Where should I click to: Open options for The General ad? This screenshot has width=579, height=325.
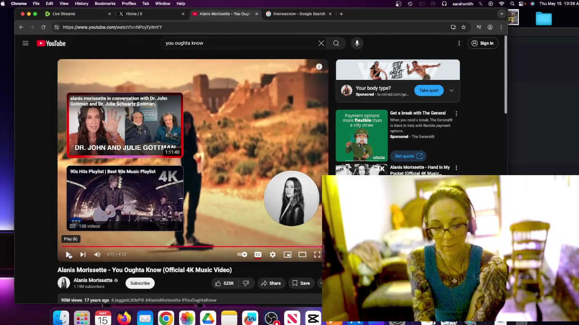click(456, 113)
